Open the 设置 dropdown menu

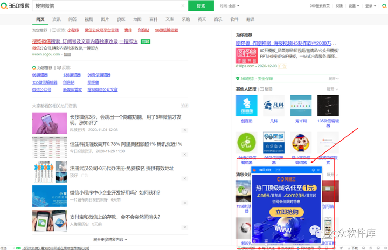coord(354,6)
